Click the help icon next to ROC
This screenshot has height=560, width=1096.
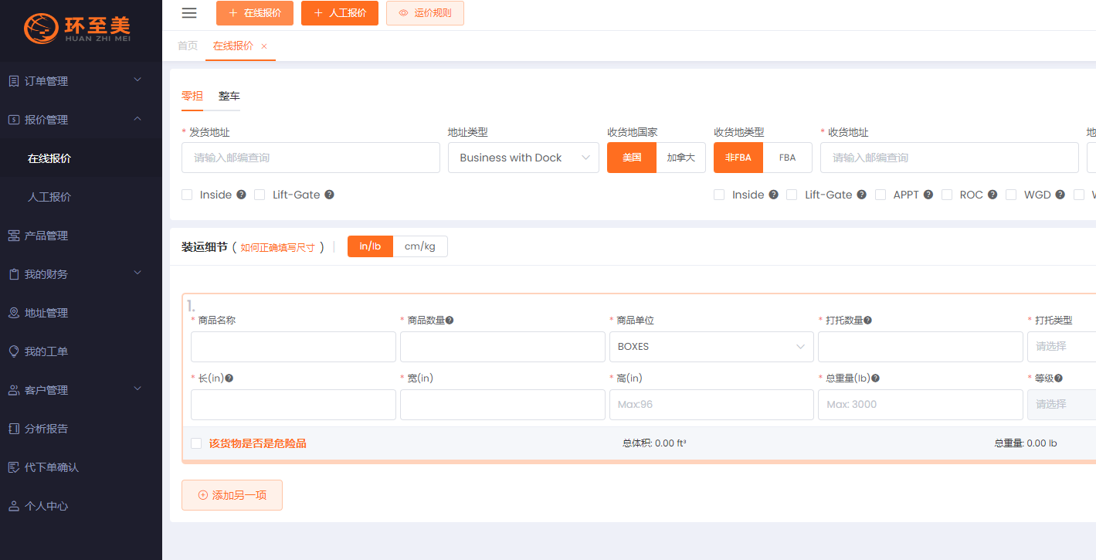coord(993,195)
